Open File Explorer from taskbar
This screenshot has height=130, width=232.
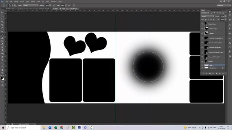(44, 127)
